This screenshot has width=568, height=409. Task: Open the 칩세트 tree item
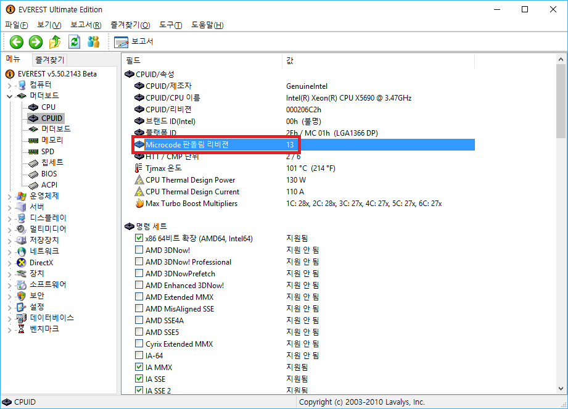[x=46, y=163]
